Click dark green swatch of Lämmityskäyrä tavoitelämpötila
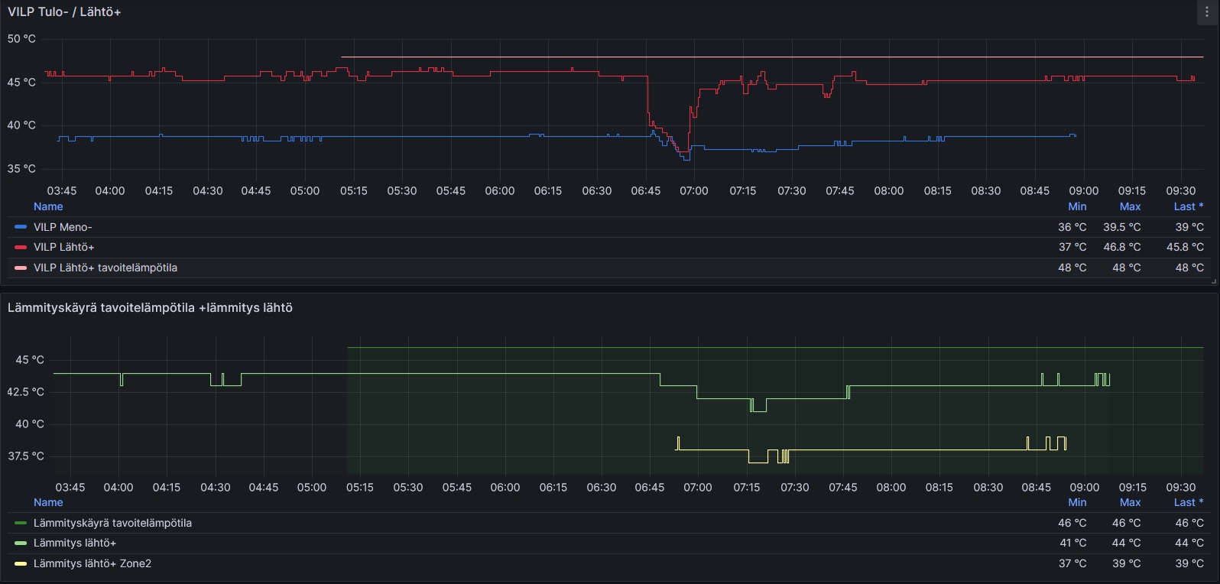This screenshot has width=1220, height=584. (21, 524)
